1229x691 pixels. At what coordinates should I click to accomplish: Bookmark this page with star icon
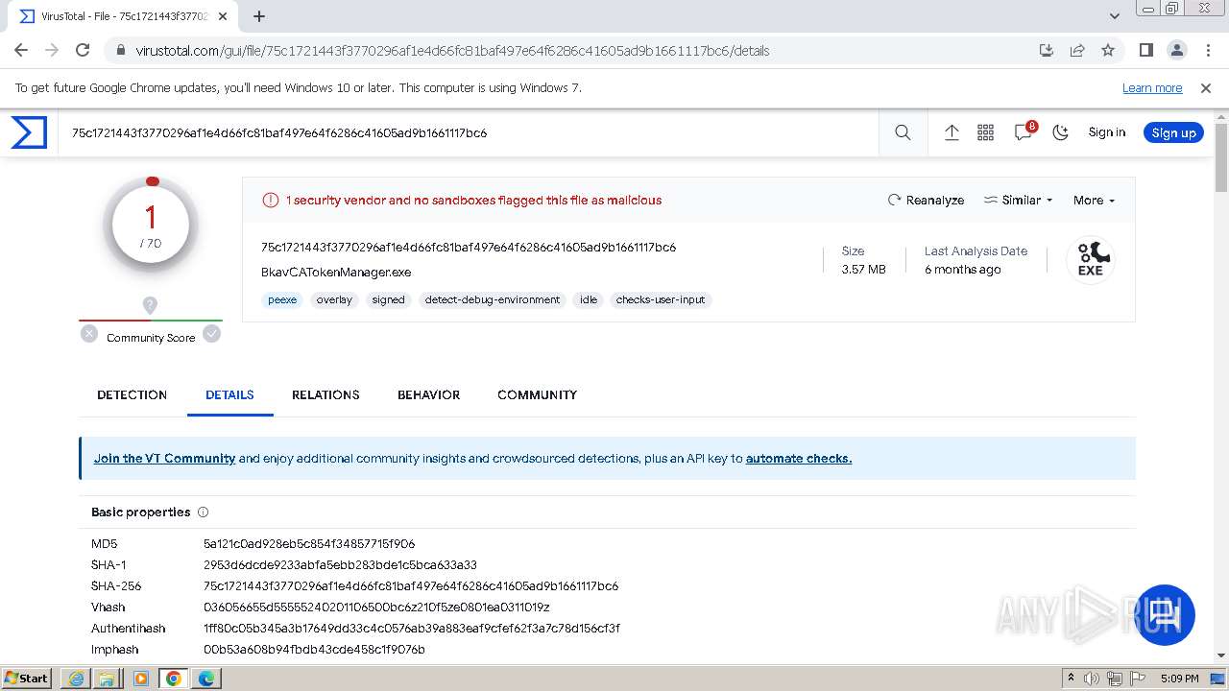pyautogui.click(x=1108, y=50)
